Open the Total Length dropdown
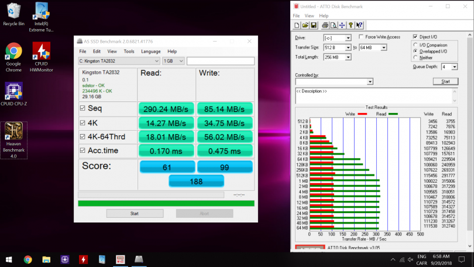The width and height of the screenshot is (474, 267). [348, 57]
